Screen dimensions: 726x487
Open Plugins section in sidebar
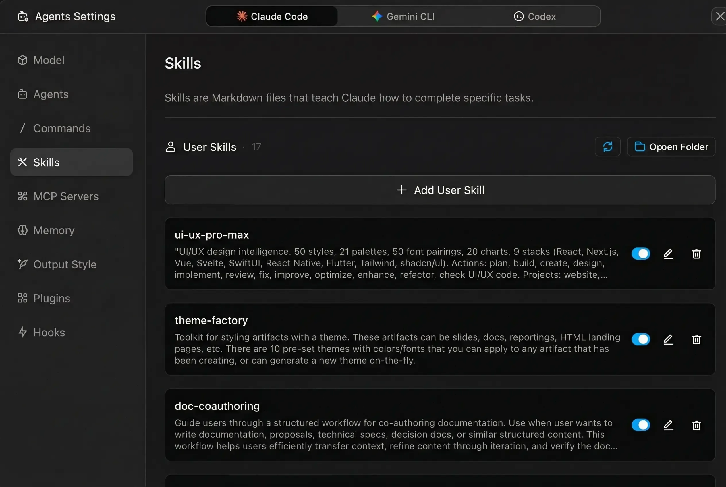click(52, 298)
